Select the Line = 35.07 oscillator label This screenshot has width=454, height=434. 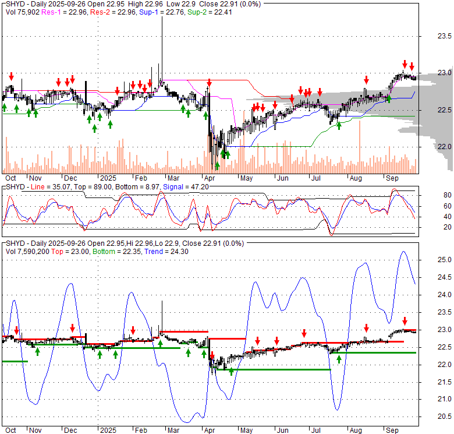pyautogui.click(x=51, y=187)
